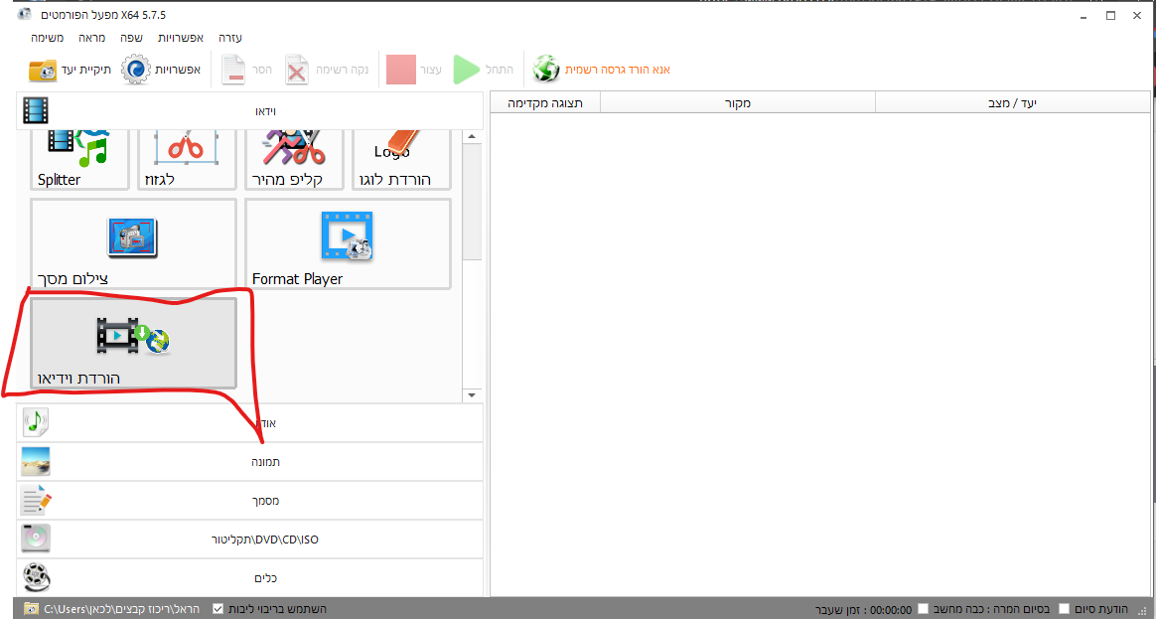Click the יעד / מצב column header
This screenshot has height=619, width=1156.
(1012, 103)
